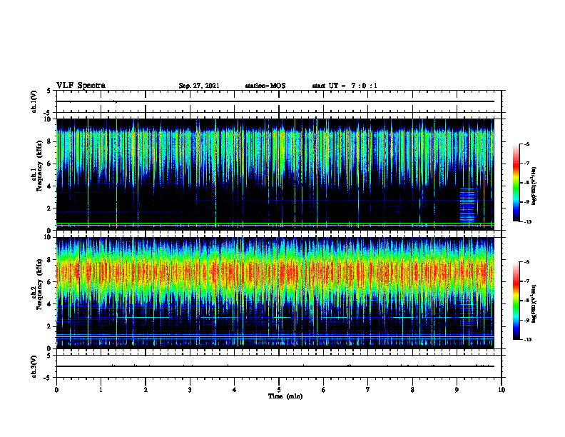Click the '6' tick on ch.2 frequency axis
The image size is (565, 437).
pos(50,282)
